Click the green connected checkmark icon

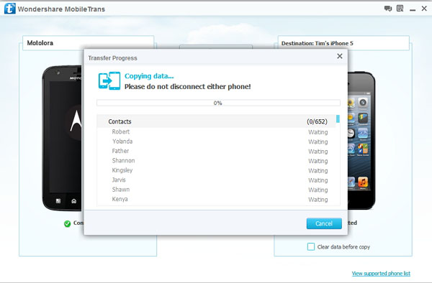pyautogui.click(x=67, y=223)
